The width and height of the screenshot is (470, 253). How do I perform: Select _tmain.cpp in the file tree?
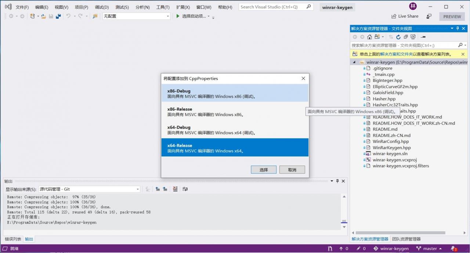pyautogui.click(x=383, y=74)
